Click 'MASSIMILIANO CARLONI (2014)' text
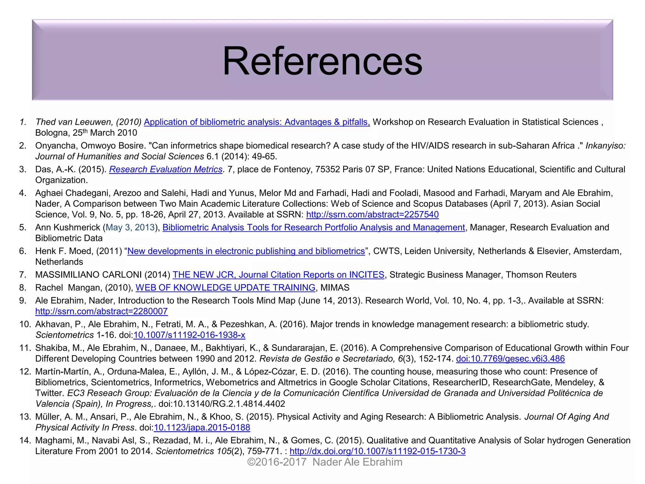This screenshot has height=484, width=645. (103, 274)
